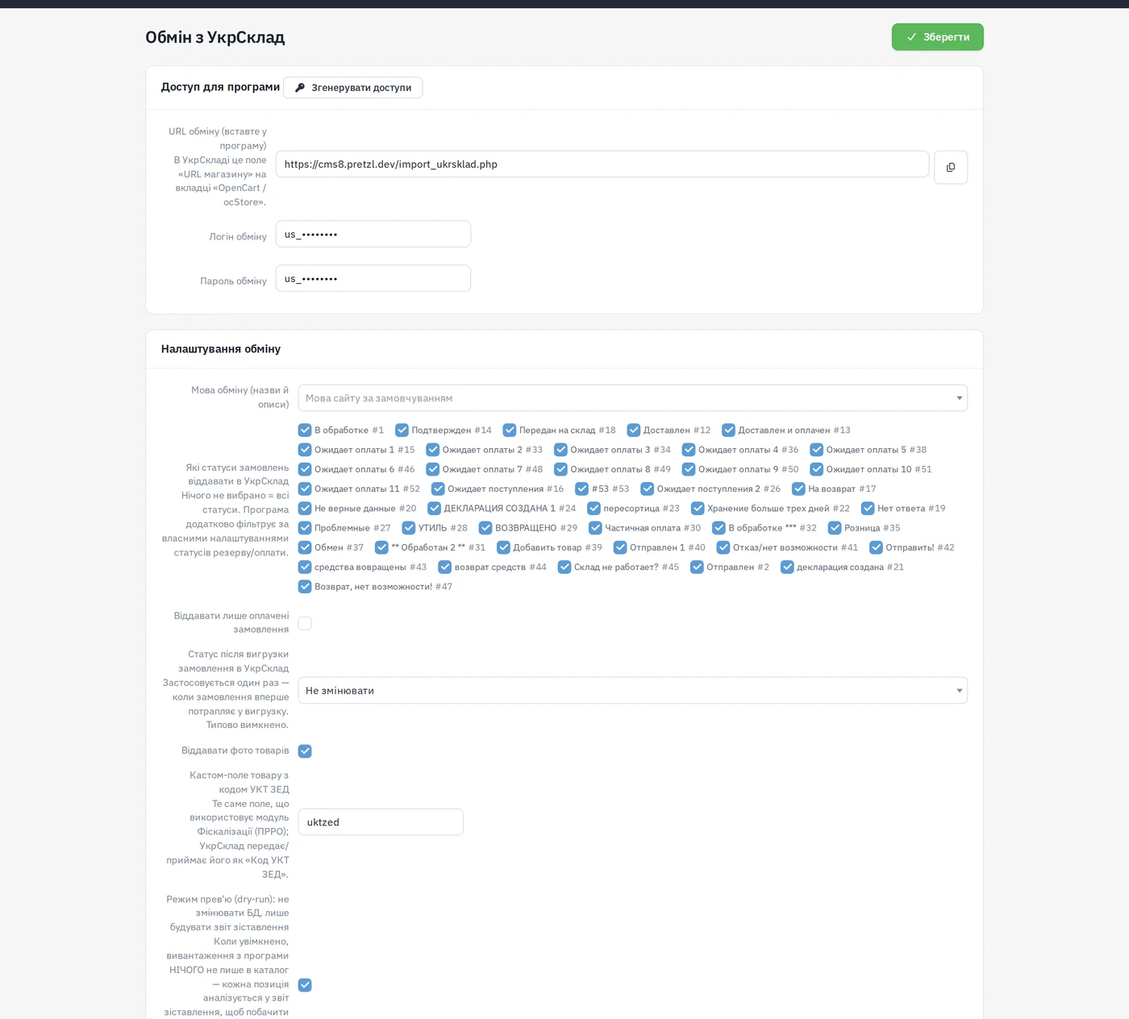Uncheck status Ожидает оплаты 1 #15
The height and width of the screenshot is (1019, 1129).
305,450
